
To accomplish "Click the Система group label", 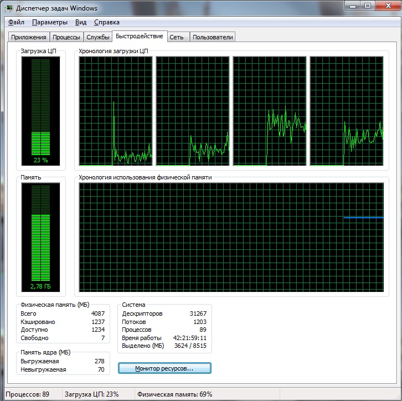I will click(x=133, y=305).
